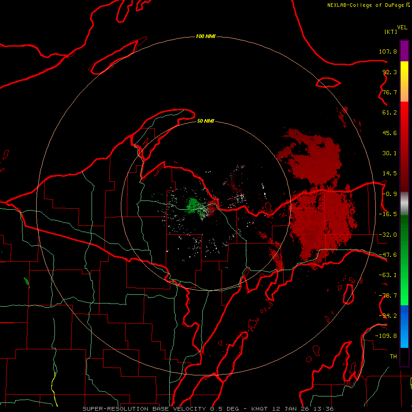
Task: Click the -78.7 velocity scale value
Action: 388,296
